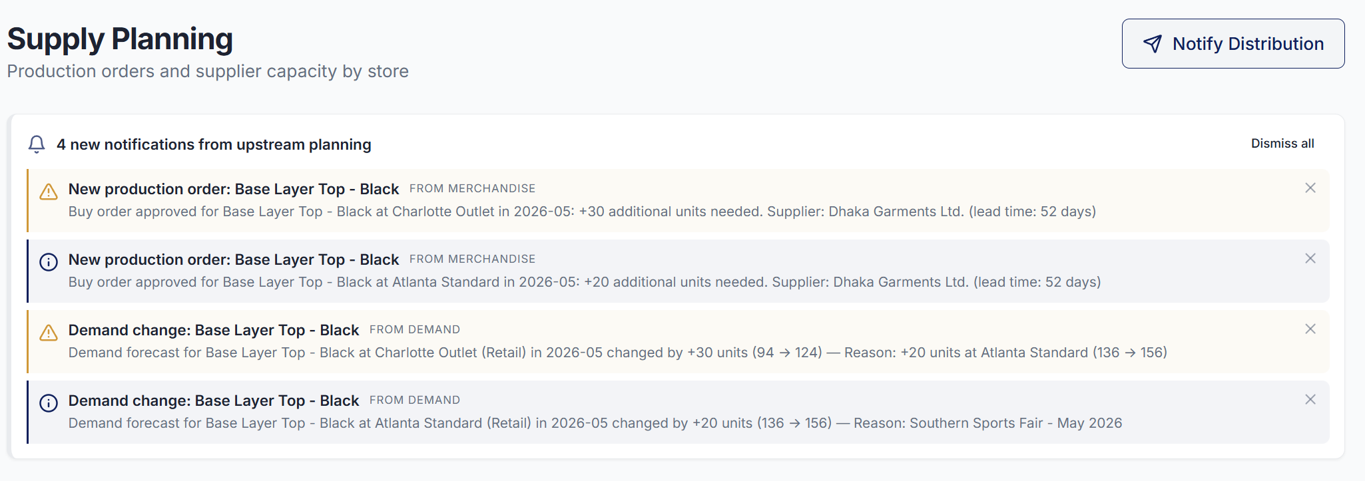Dismiss the Atlanta Standard production order notification
Image resolution: width=1365 pixels, height=481 pixels.
pyautogui.click(x=1310, y=259)
